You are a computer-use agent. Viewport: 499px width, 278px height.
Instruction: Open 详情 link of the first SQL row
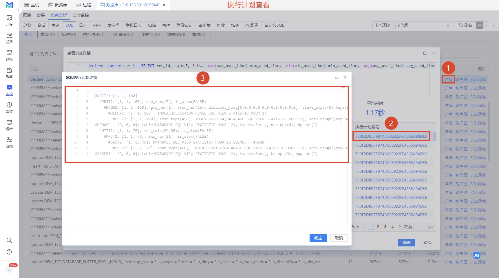[448, 79]
